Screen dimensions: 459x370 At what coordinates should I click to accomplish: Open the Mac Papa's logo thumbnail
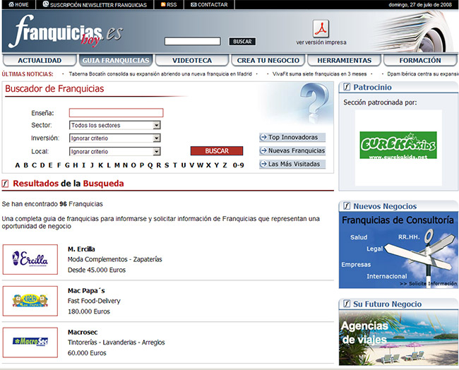pos(30,301)
